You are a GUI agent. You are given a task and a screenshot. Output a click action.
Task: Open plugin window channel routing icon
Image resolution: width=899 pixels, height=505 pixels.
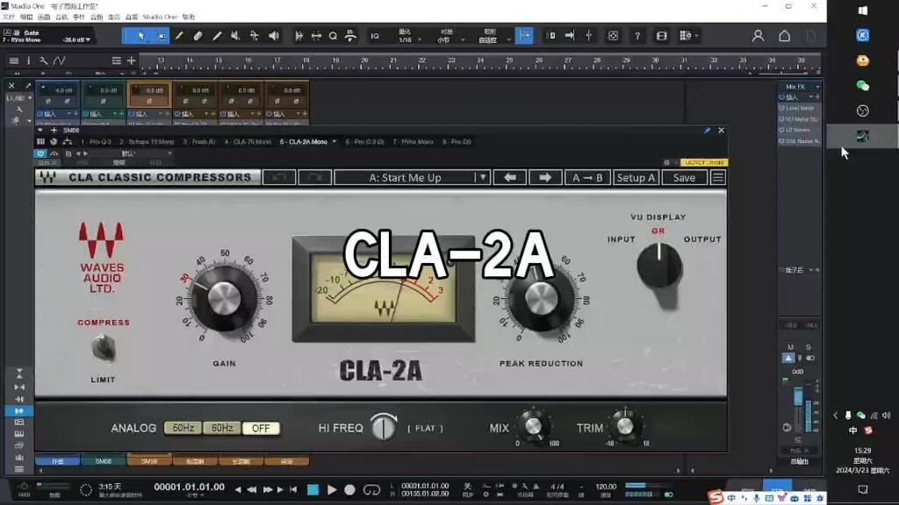[67, 141]
